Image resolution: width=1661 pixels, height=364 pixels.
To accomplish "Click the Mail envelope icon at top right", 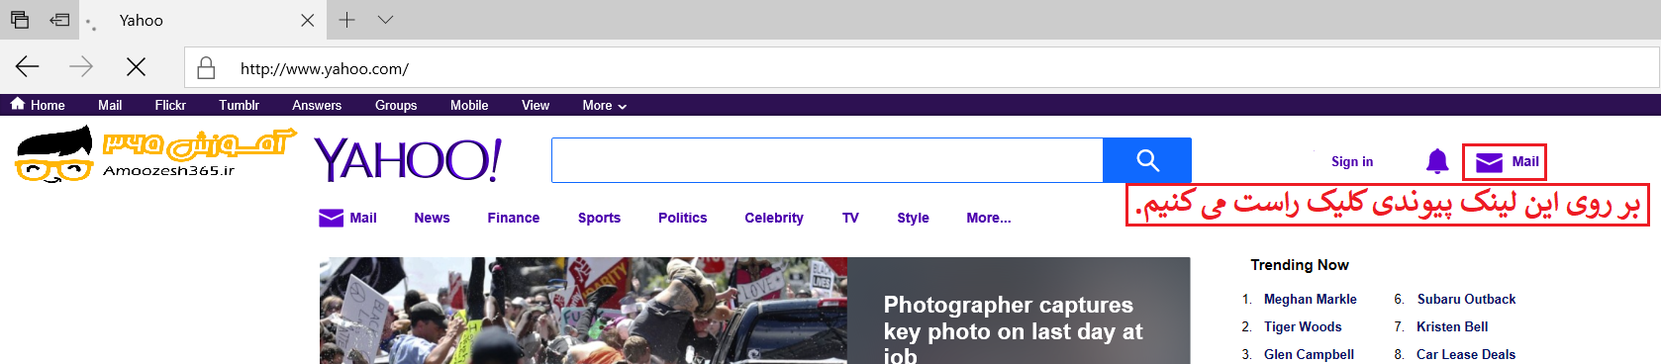I will point(1489,162).
